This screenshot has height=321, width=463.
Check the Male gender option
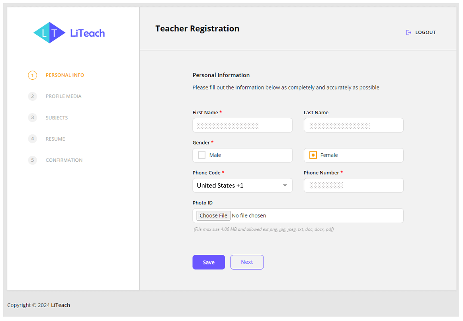click(x=202, y=155)
